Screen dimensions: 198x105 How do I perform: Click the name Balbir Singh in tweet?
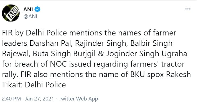click(151, 43)
